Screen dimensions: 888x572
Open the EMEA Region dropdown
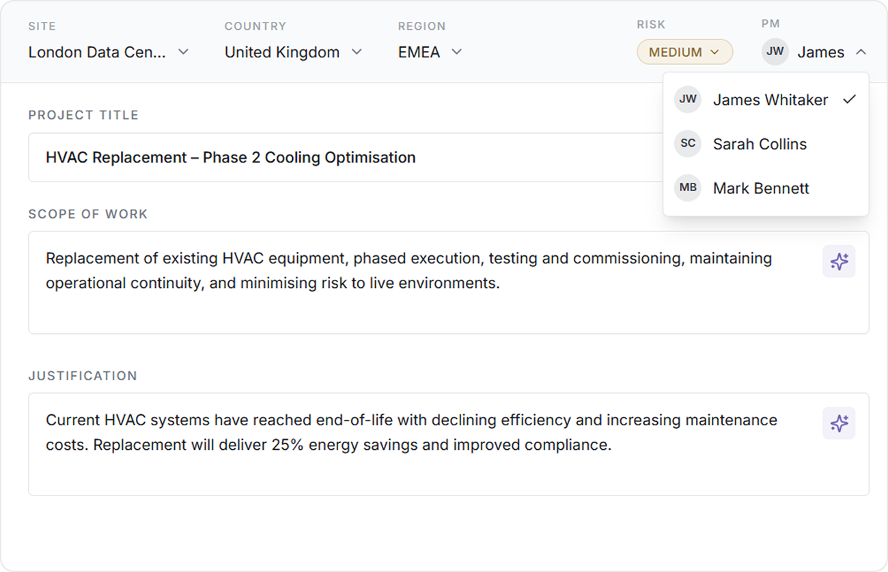point(430,52)
